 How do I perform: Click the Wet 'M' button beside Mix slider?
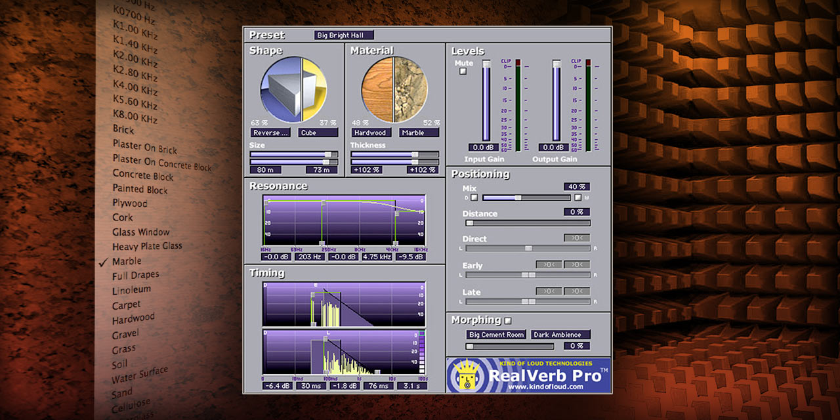577,198
